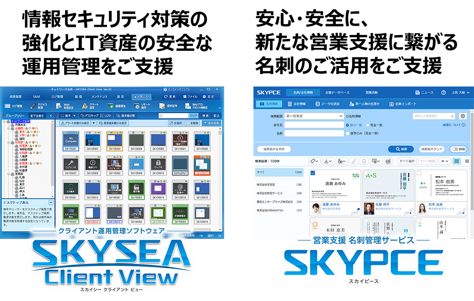The width and height of the screenshot is (474, 301).
Task: Open デバイス管理 USB icon in SKYSEA
Action: click(x=33, y=106)
